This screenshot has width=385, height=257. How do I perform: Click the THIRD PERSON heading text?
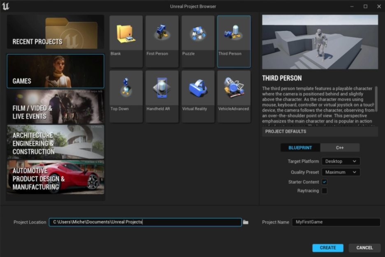point(282,78)
